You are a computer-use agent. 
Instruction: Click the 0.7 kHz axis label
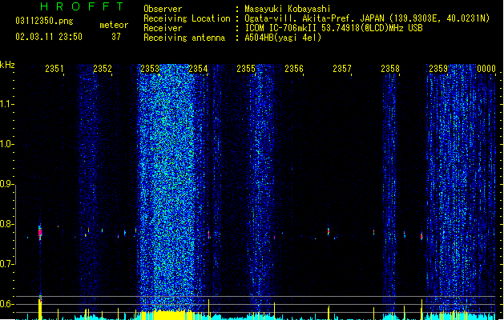pos(6,264)
